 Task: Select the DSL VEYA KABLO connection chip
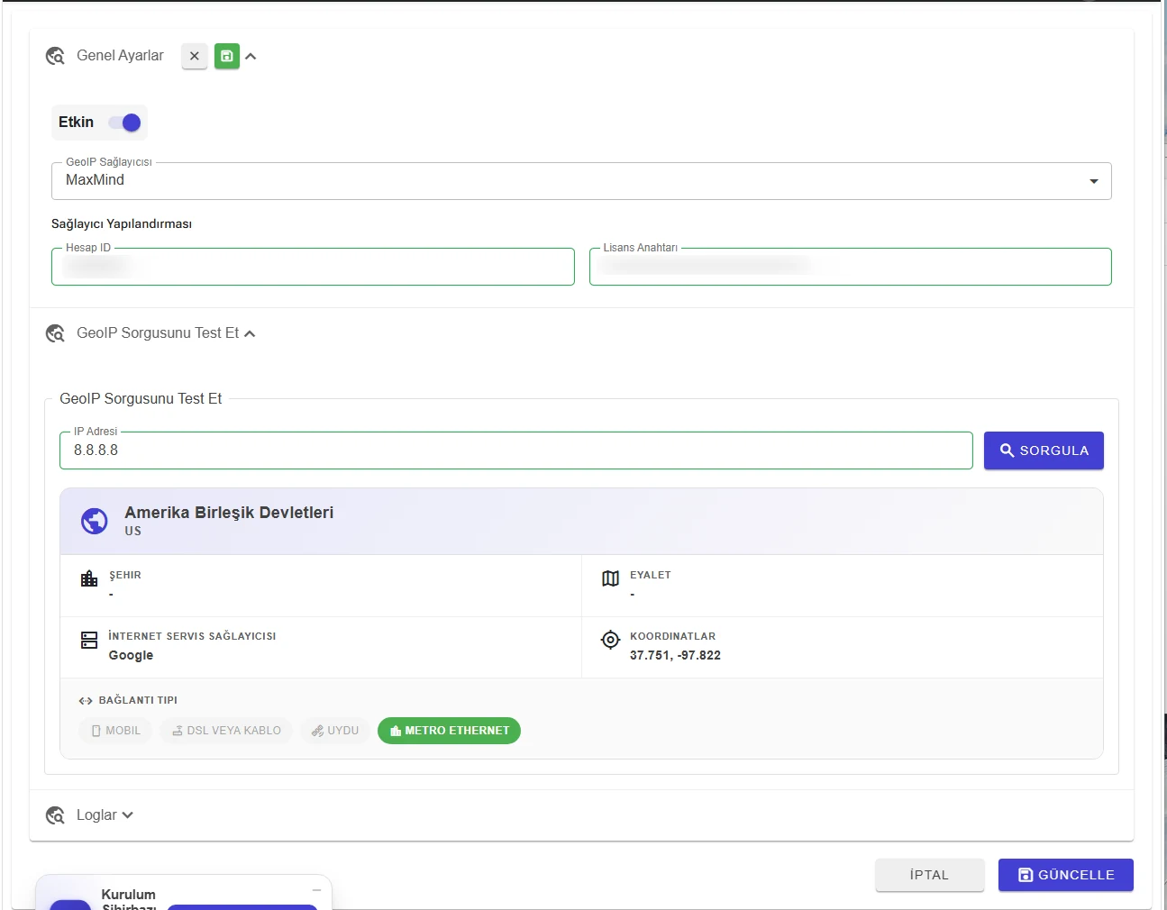point(226,731)
